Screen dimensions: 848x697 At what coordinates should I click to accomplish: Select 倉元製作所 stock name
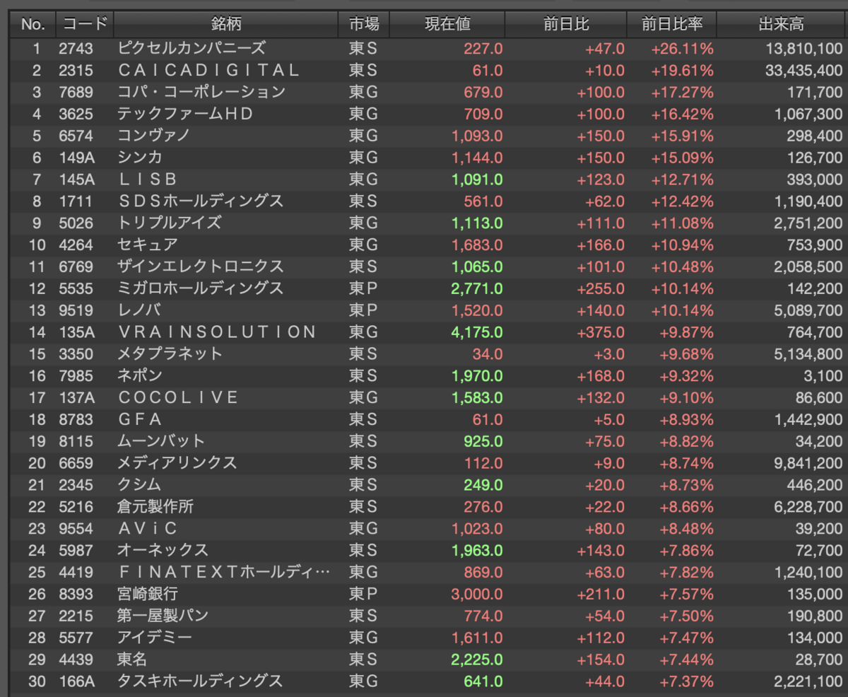tap(155, 507)
